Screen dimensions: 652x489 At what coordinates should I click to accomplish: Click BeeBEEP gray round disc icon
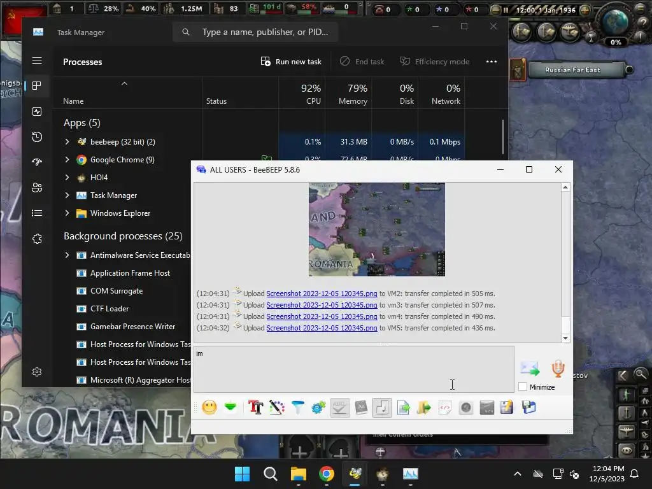[465, 407]
